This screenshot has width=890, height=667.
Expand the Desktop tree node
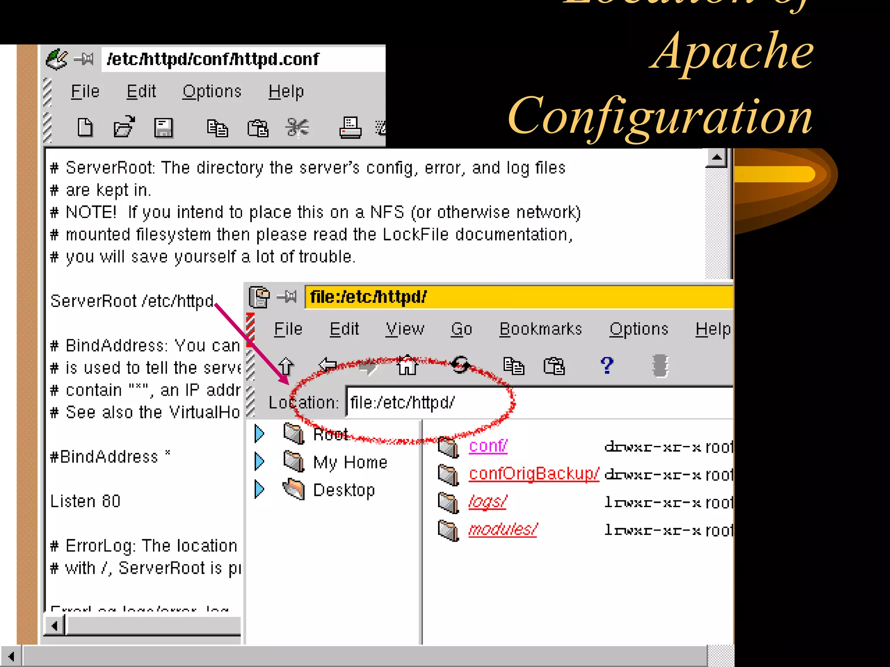point(259,489)
